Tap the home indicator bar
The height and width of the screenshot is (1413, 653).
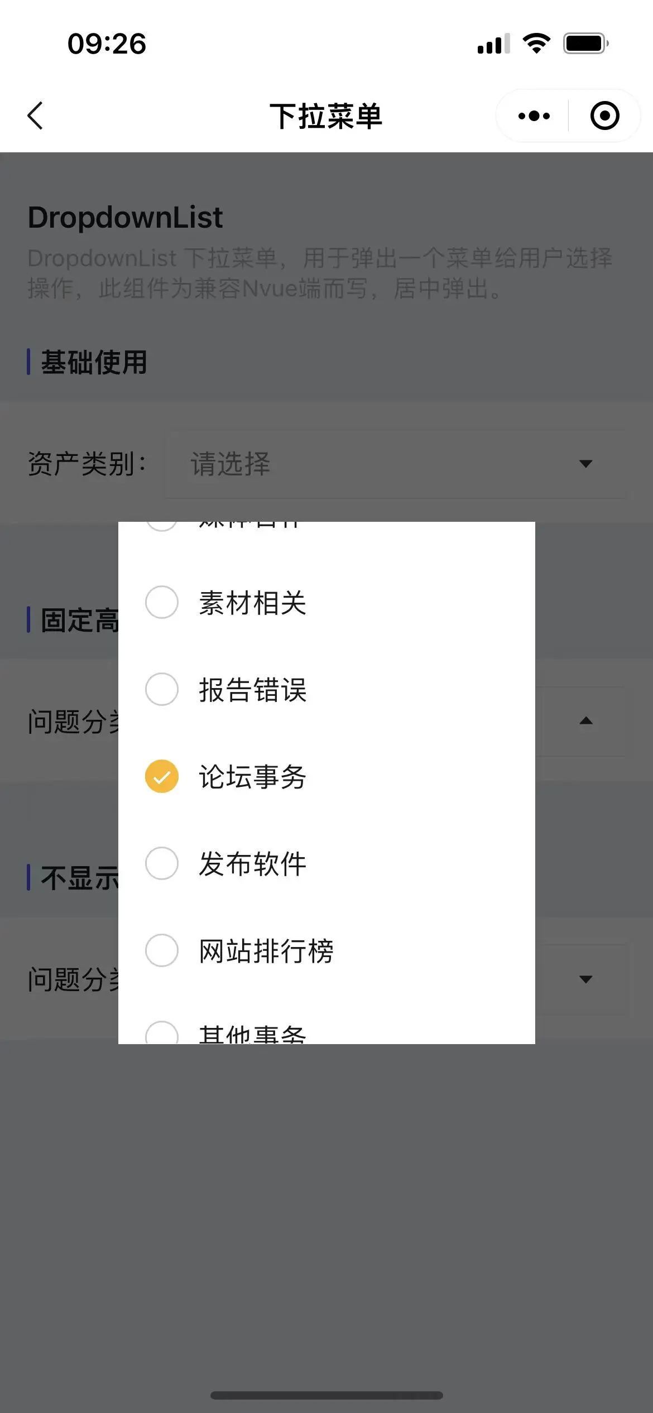point(326,1395)
